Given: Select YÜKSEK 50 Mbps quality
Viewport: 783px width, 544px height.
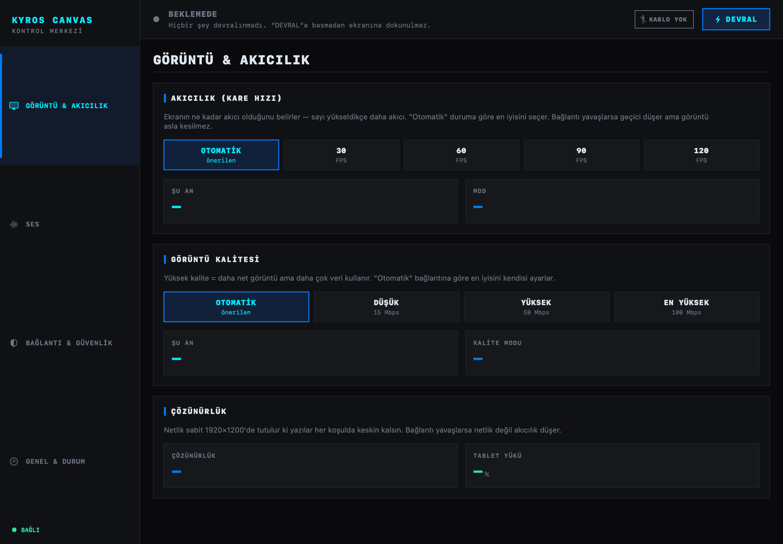Looking at the screenshot, I should coord(536,307).
